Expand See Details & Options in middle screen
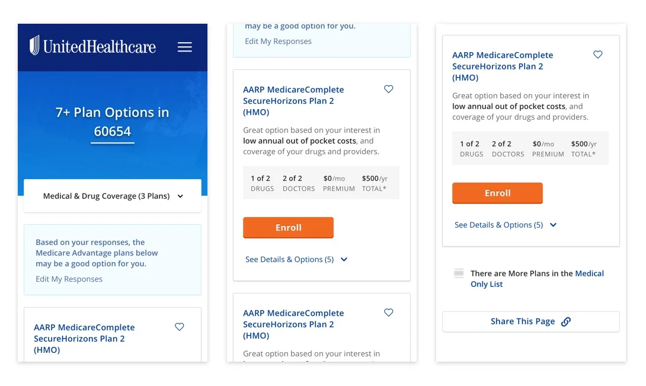 pyautogui.click(x=296, y=259)
